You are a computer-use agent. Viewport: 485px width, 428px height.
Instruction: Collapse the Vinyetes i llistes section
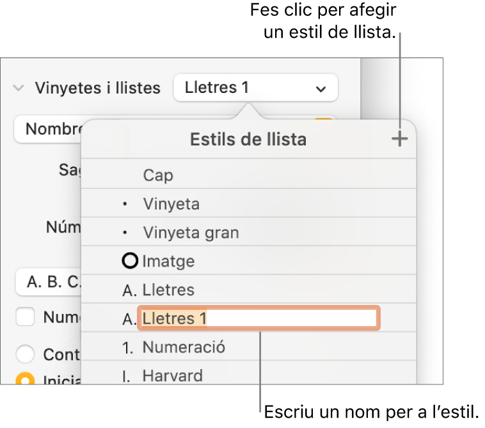click(19, 88)
